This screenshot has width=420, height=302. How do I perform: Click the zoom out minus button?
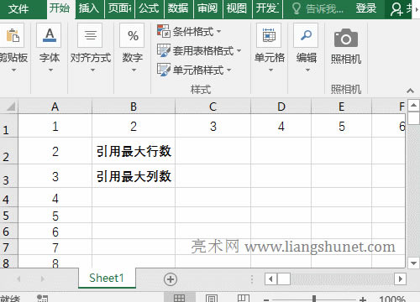pyautogui.click(x=266, y=299)
